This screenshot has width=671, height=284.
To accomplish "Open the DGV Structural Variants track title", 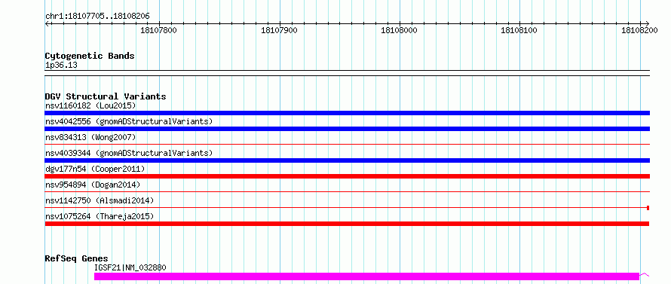I will click(106, 96).
